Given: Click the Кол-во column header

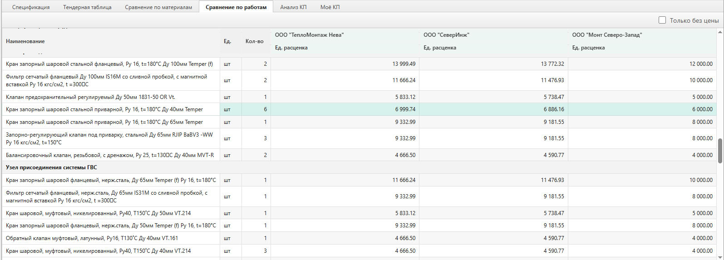Looking at the screenshot, I should click(254, 41).
